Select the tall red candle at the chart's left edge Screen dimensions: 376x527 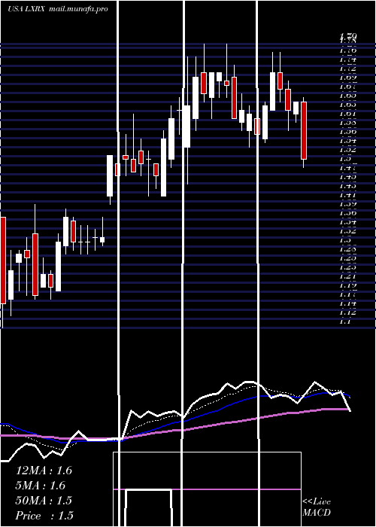(x=3, y=260)
